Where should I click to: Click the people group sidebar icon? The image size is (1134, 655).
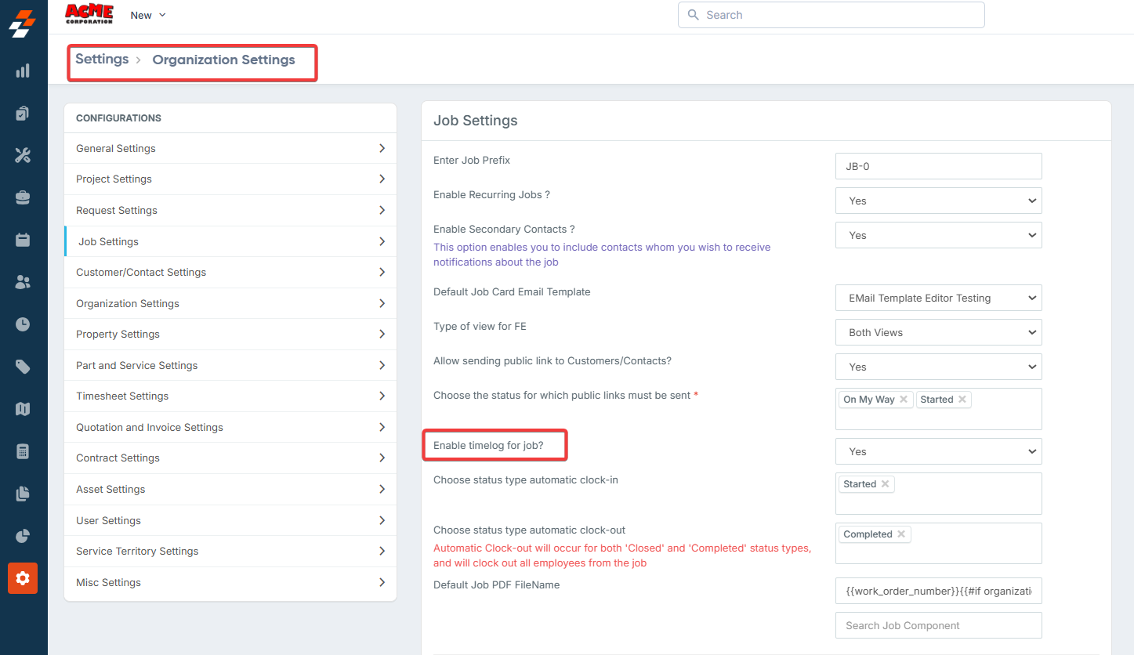(x=23, y=282)
